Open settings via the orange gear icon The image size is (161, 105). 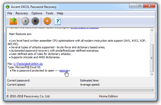coord(47,21)
